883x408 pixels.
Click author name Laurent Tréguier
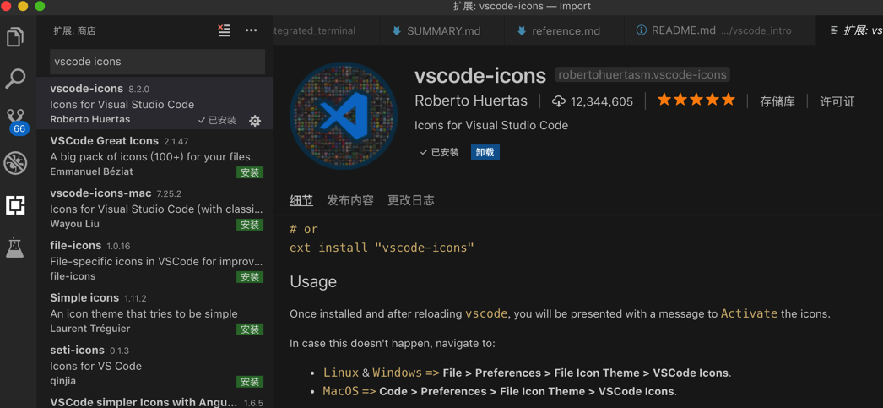(x=90, y=328)
